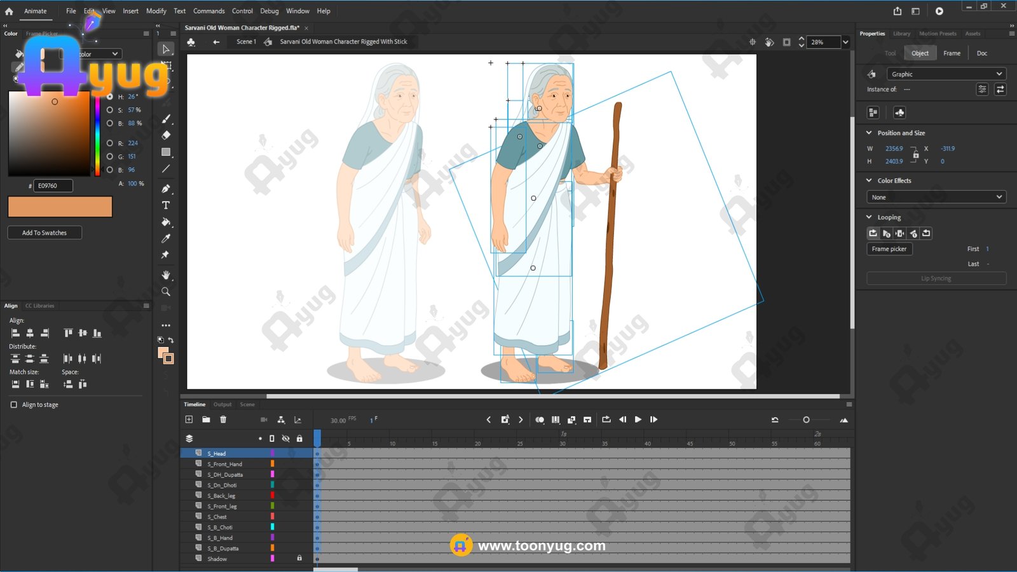Open Color Effects None dropdown

[x=936, y=197]
